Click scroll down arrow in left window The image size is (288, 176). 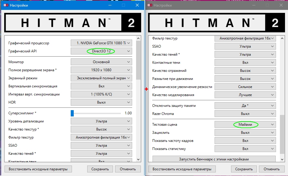tap(138, 160)
